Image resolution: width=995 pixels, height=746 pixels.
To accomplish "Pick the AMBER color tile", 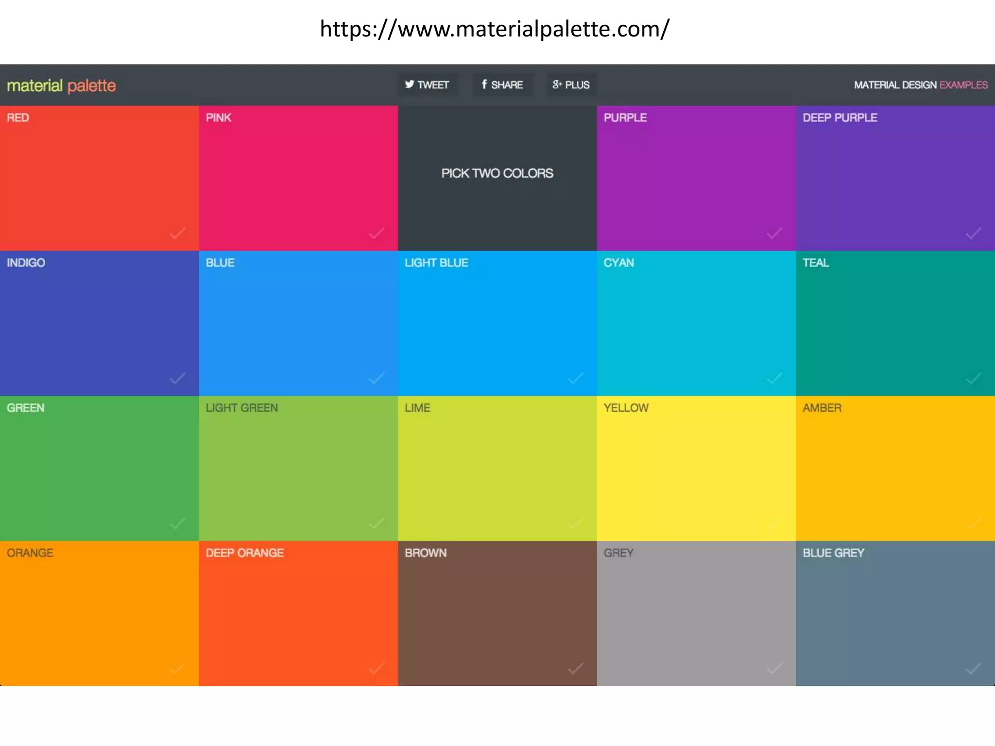I will 895,469.
